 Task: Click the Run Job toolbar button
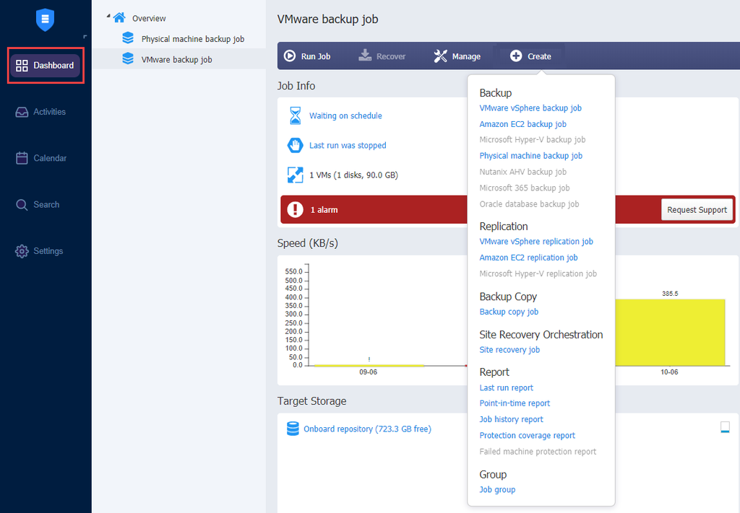[306, 56]
